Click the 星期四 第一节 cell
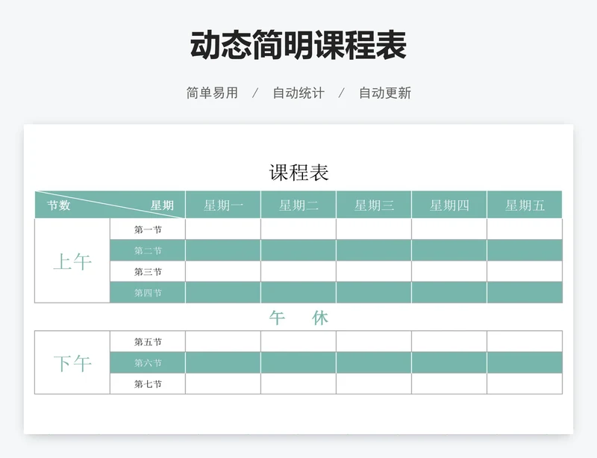 tap(449, 229)
